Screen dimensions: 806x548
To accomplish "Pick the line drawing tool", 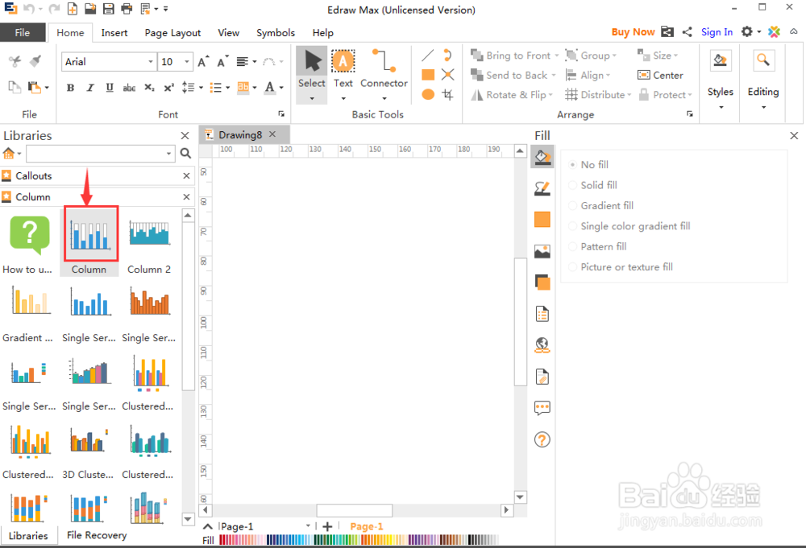I will click(x=428, y=55).
